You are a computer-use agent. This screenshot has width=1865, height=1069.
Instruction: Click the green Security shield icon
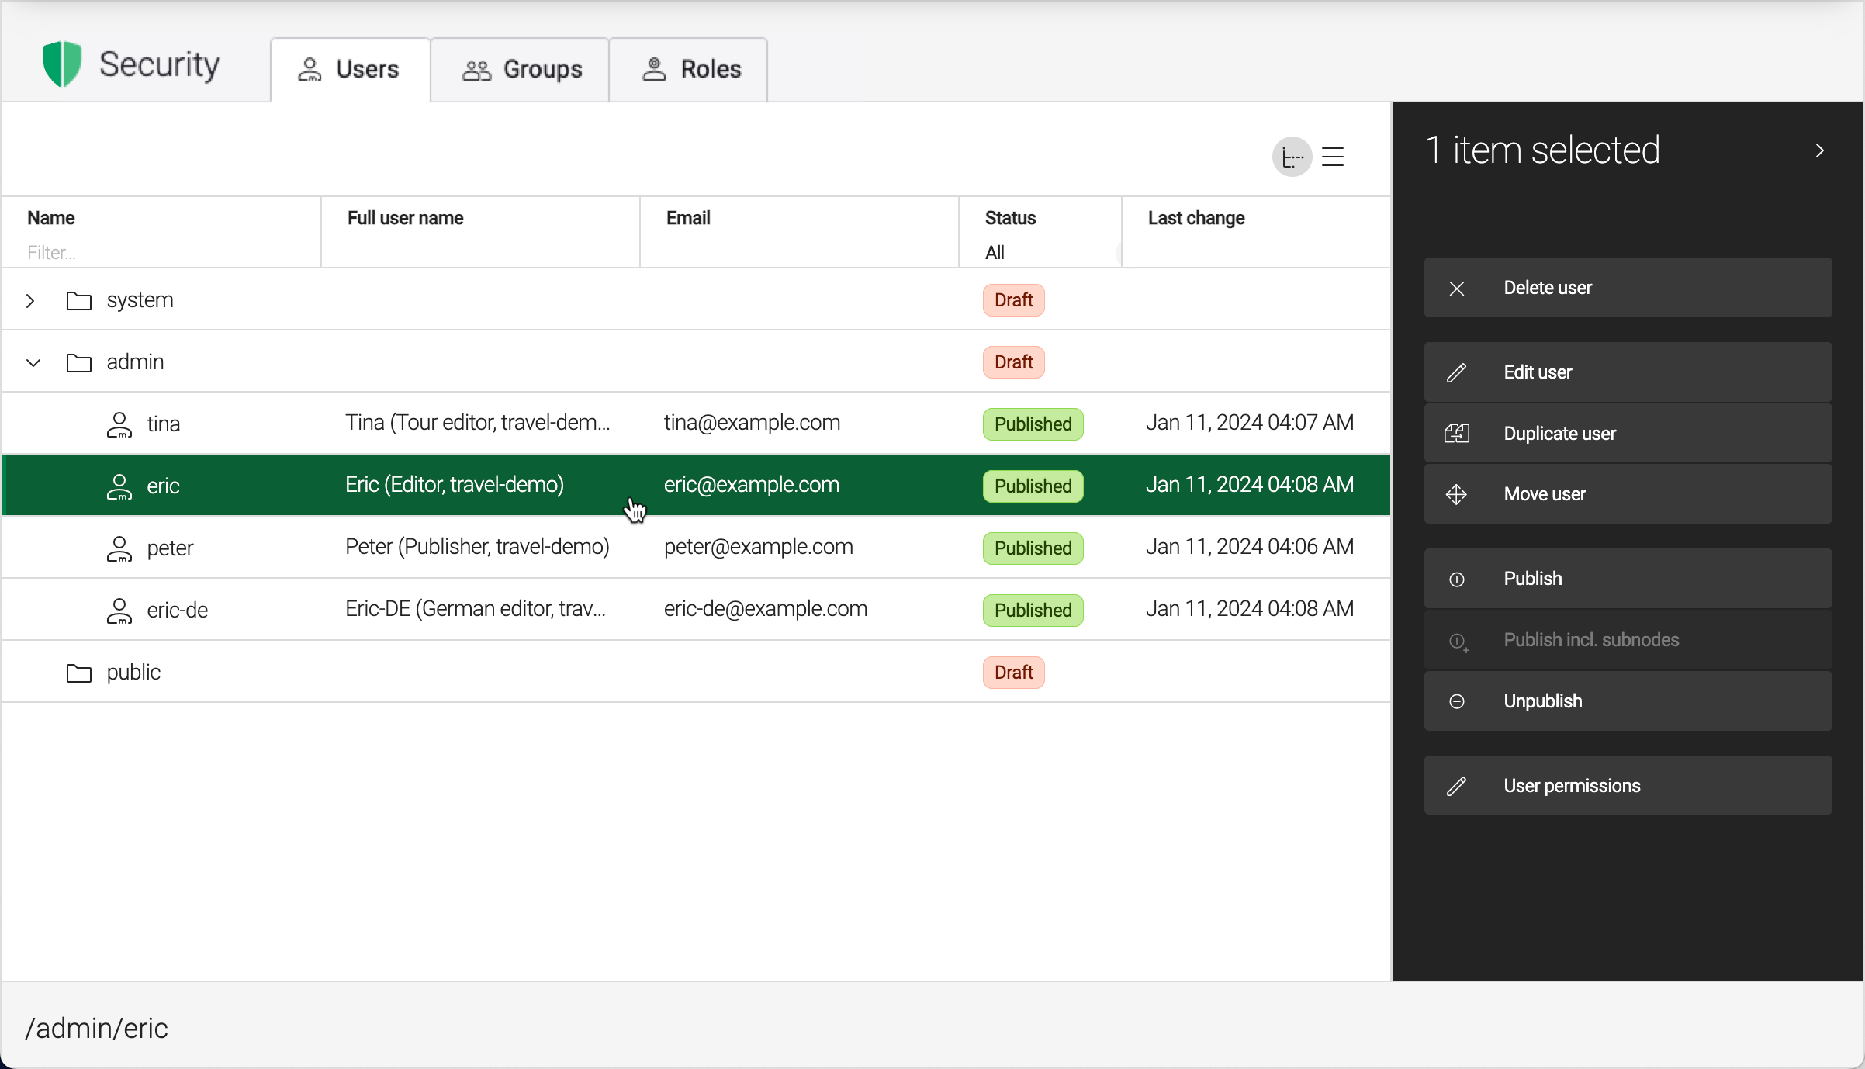pos(62,64)
